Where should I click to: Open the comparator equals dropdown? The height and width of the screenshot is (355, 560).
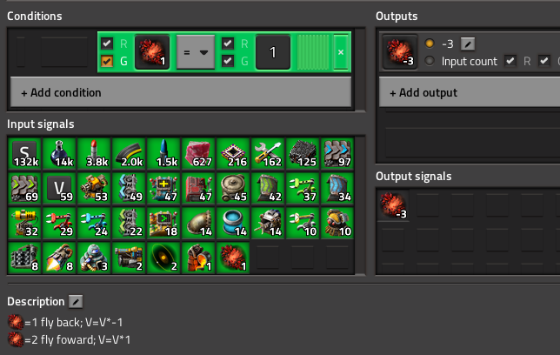196,52
